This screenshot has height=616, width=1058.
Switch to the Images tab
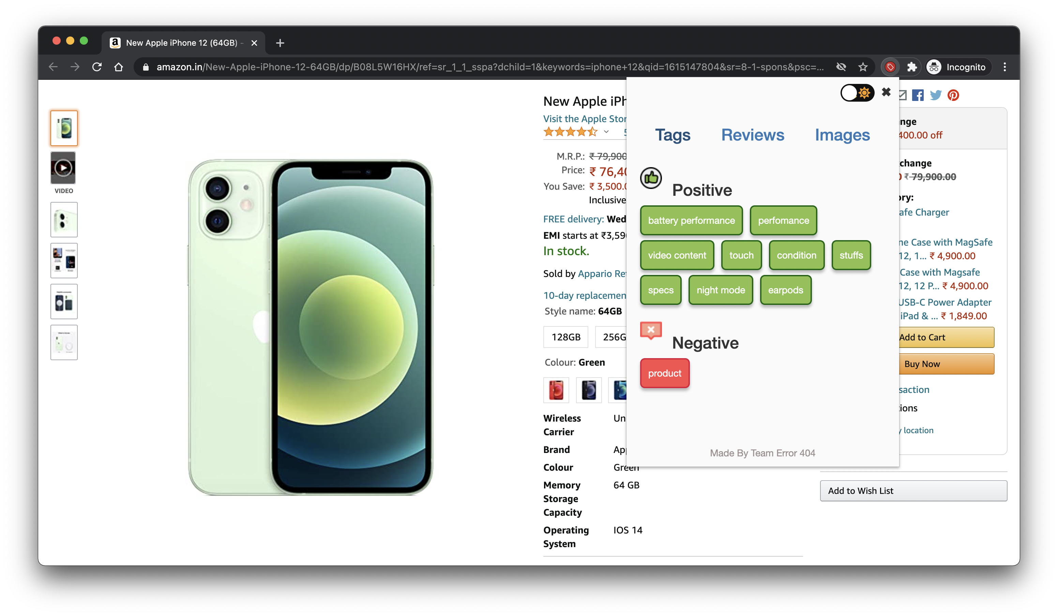point(842,135)
